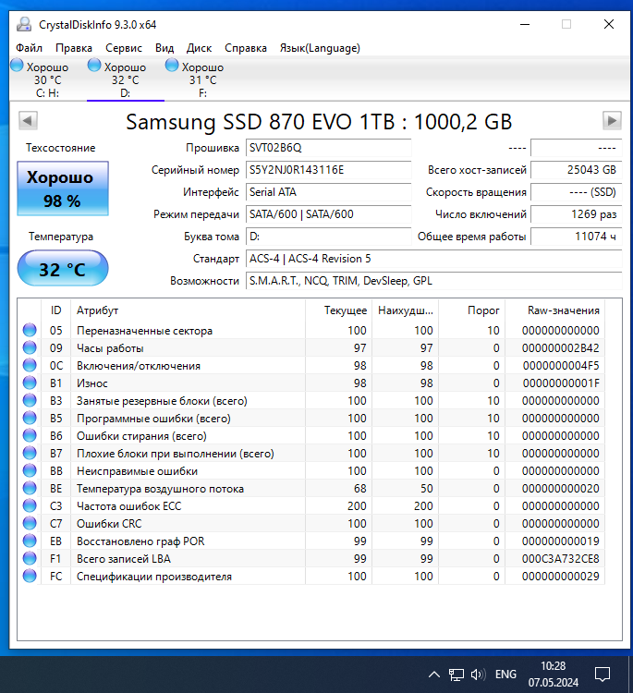The height and width of the screenshot is (693, 633).
Task: Click the next disk right arrow button
Action: tap(612, 121)
